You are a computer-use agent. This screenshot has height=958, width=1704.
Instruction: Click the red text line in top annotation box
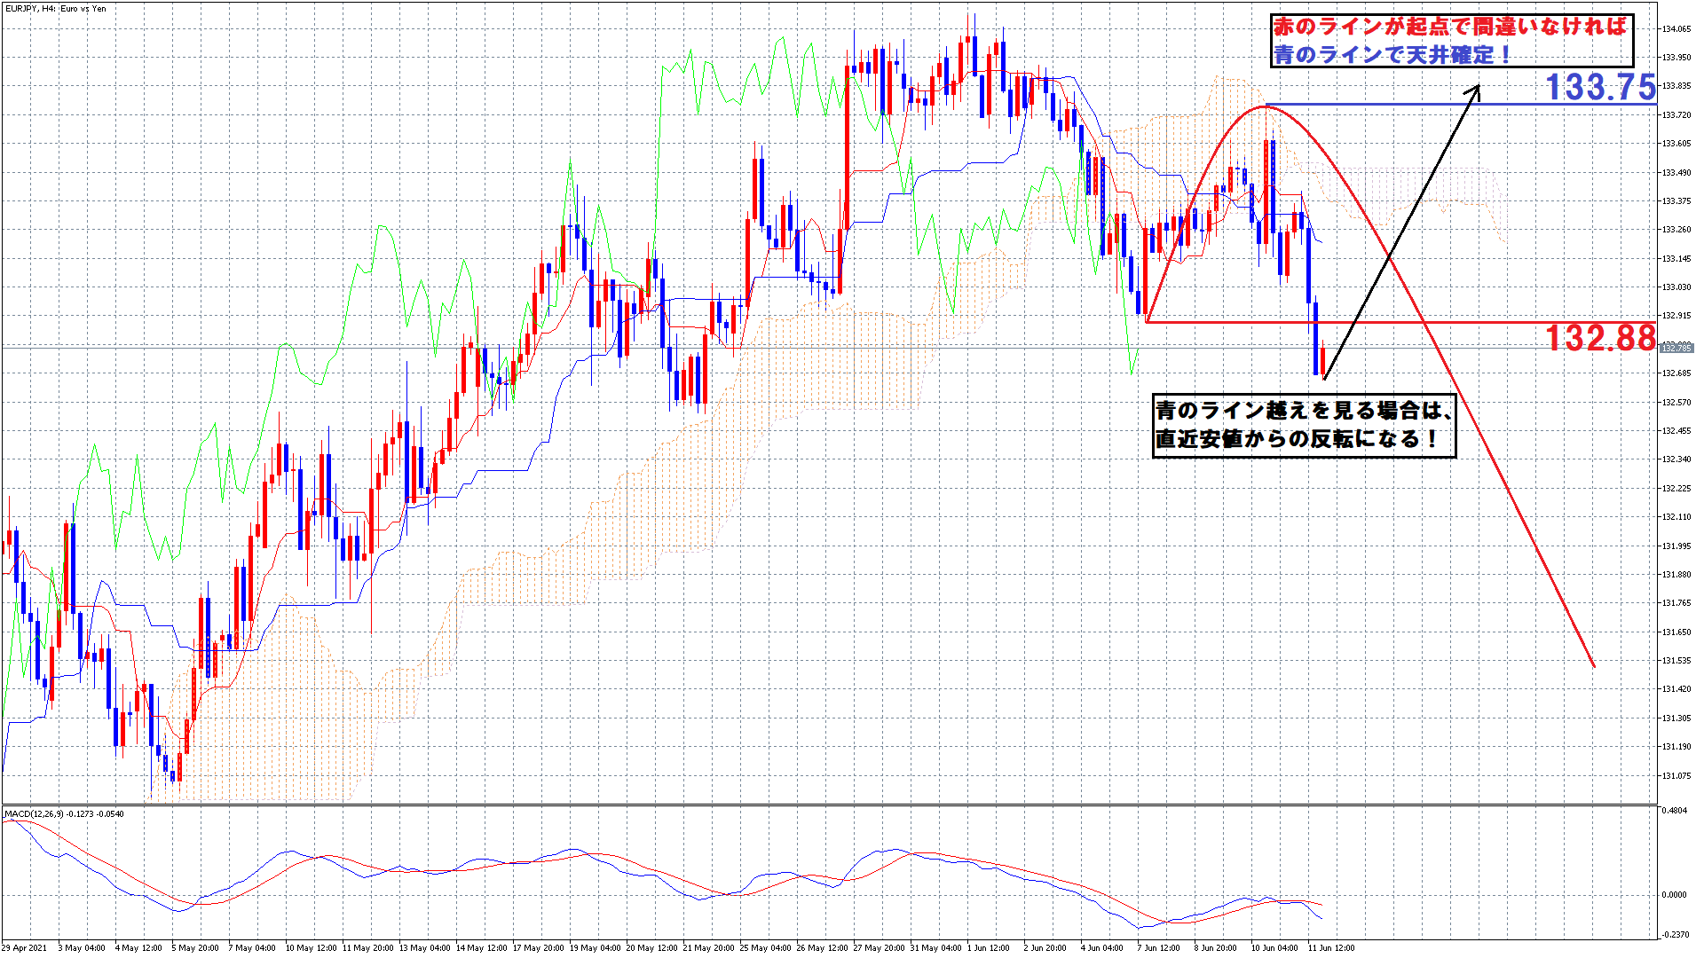(1450, 27)
